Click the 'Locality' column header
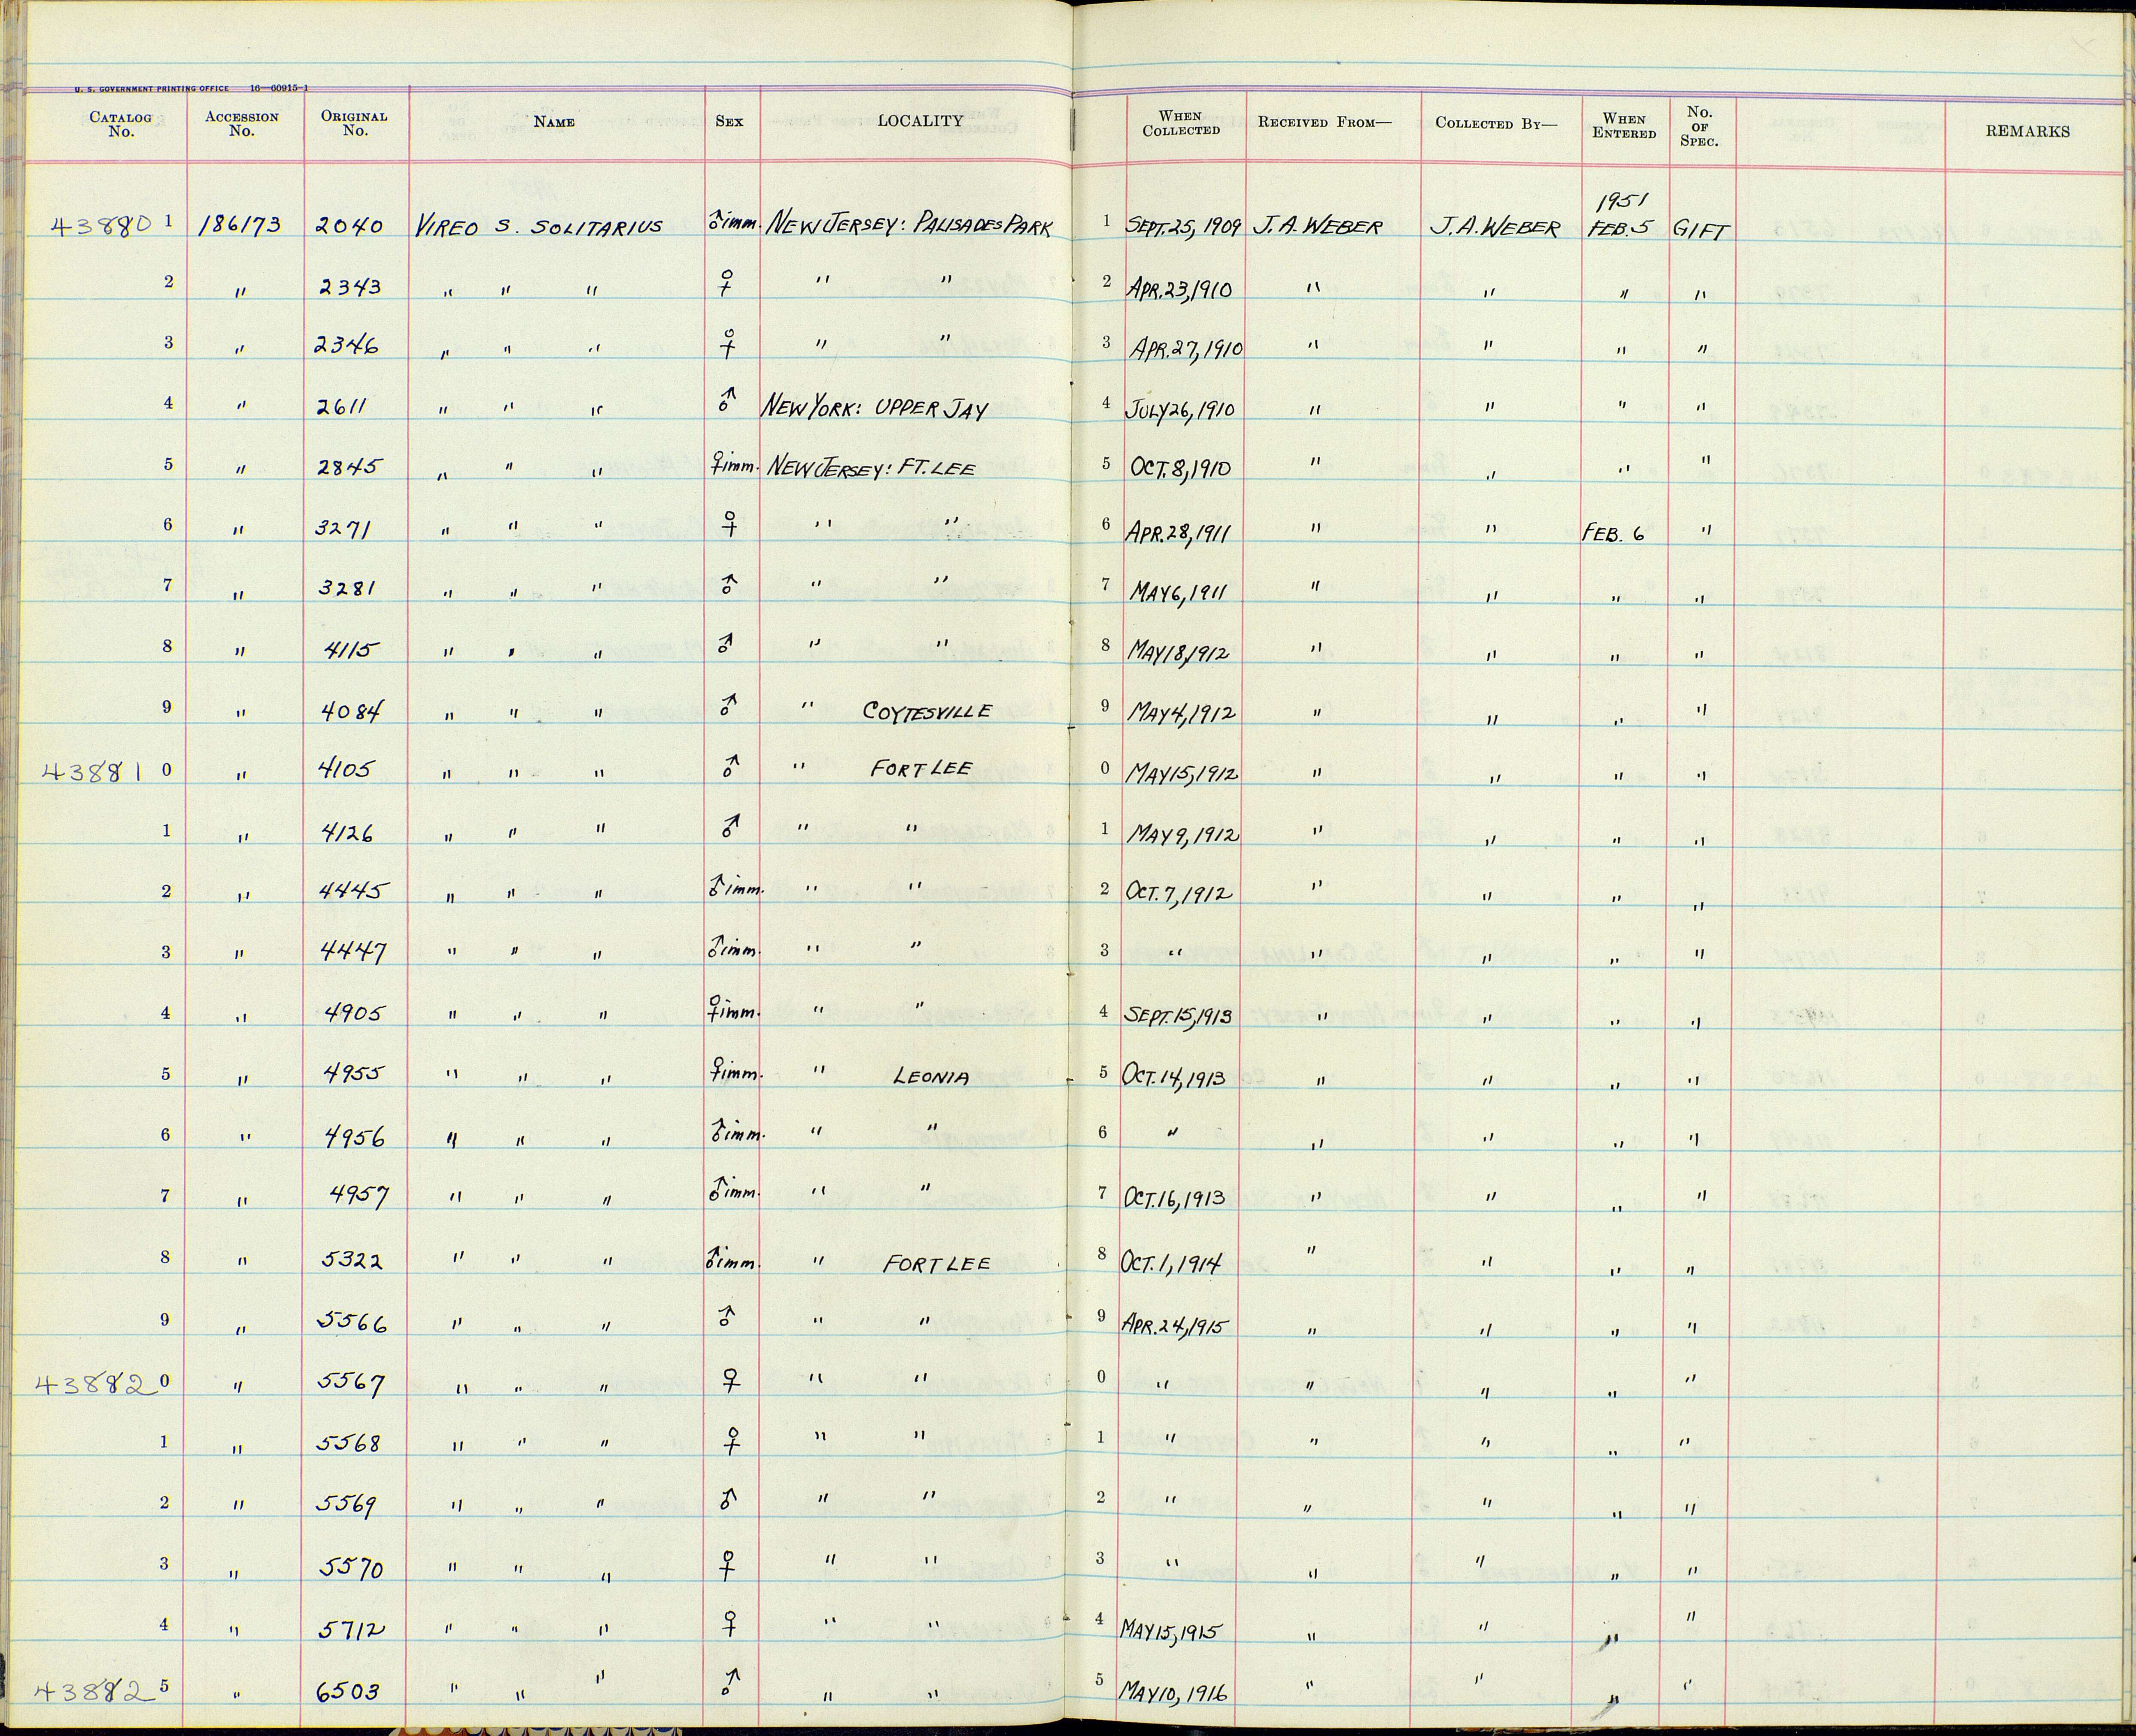 [920, 121]
